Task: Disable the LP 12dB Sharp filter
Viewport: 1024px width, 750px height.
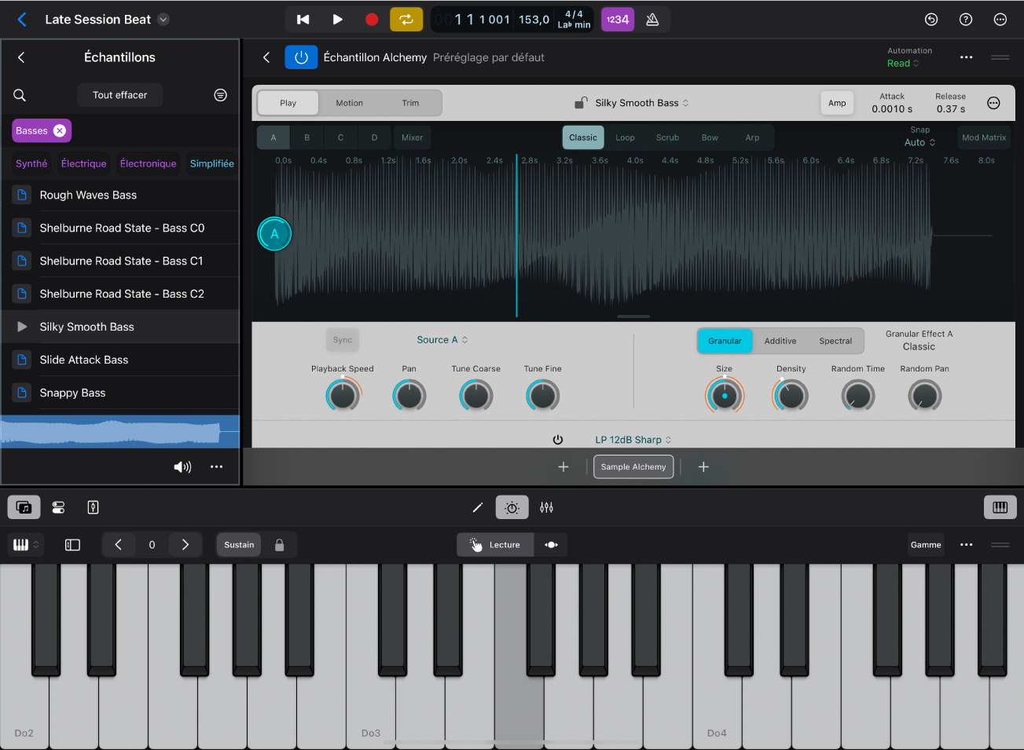Action: 558,439
